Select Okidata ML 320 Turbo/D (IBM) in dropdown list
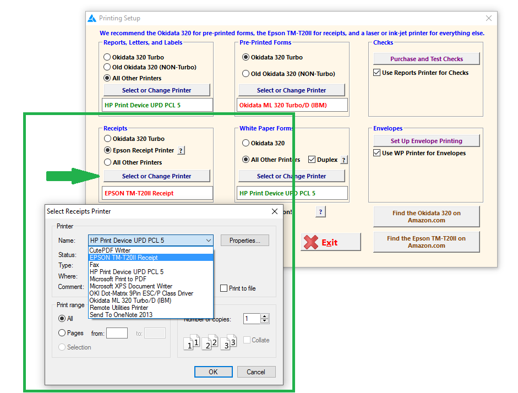This screenshot has width=518, height=393. point(151,301)
